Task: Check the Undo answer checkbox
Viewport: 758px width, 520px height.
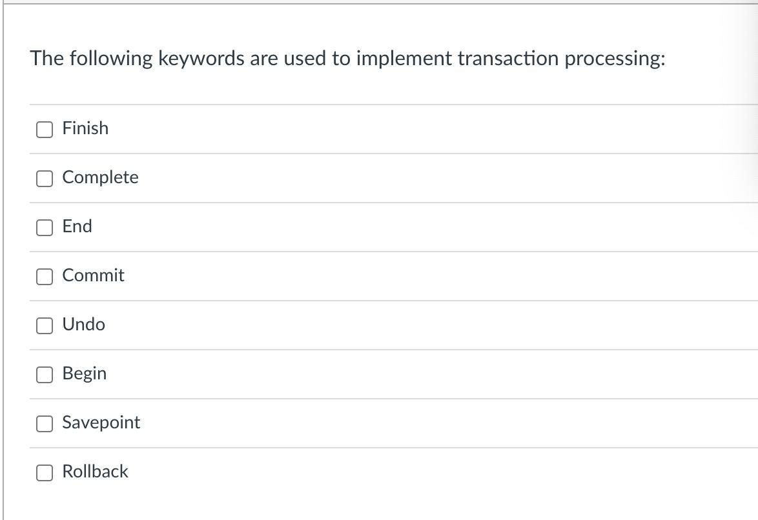Action: (44, 325)
